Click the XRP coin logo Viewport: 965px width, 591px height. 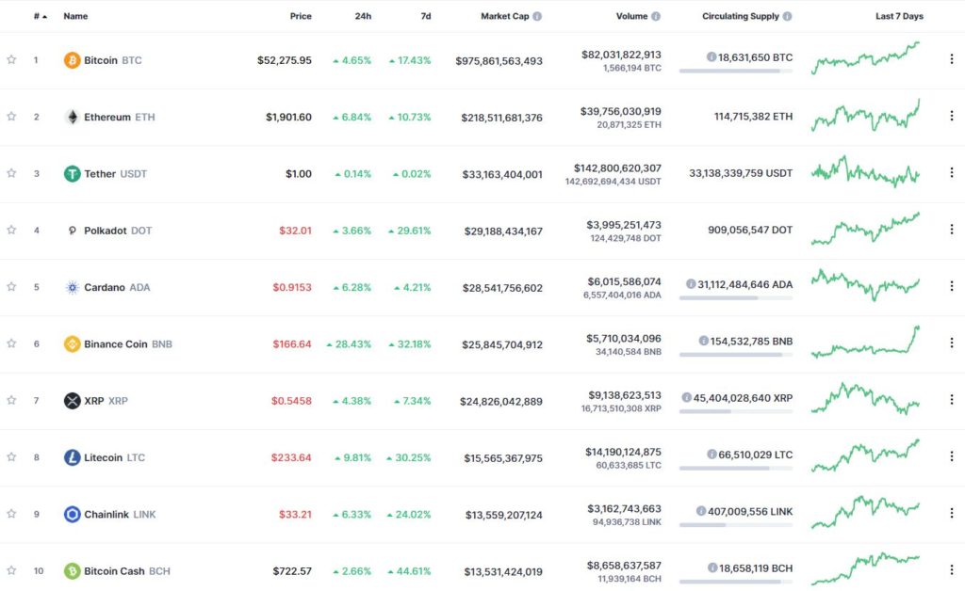[72, 401]
